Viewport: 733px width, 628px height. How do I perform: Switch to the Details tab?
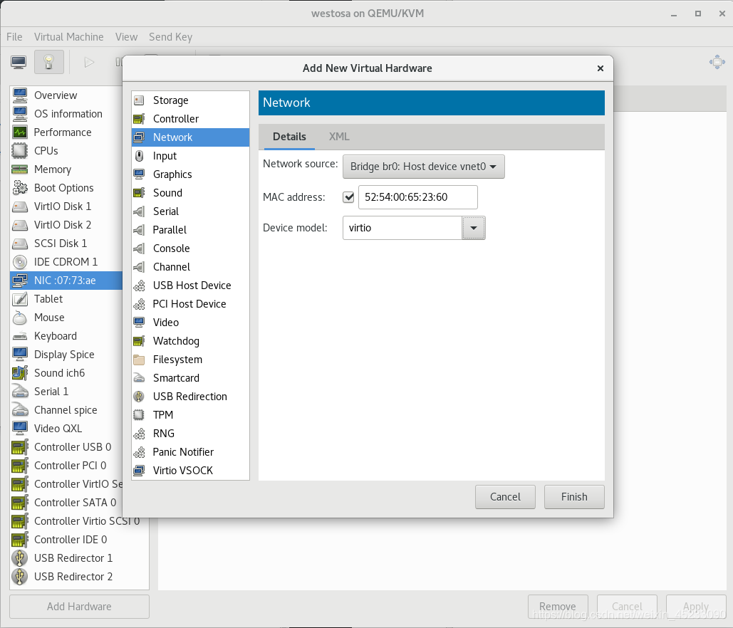289,137
